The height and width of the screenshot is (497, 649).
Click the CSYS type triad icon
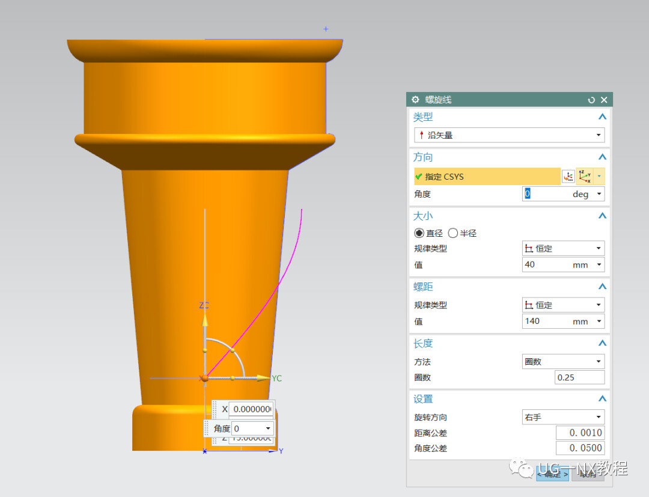click(x=585, y=177)
